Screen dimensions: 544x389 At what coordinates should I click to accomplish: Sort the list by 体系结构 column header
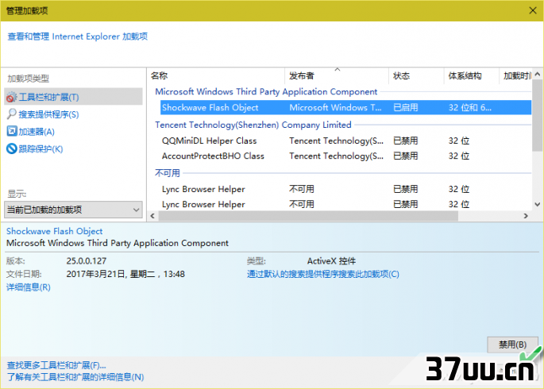471,75
